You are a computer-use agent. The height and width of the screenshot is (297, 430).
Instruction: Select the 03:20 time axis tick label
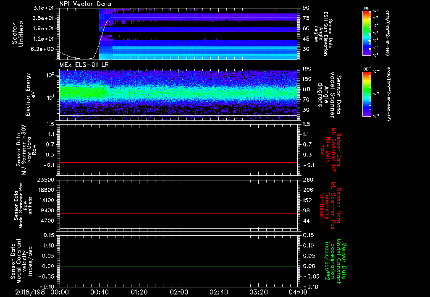[x=258, y=292]
